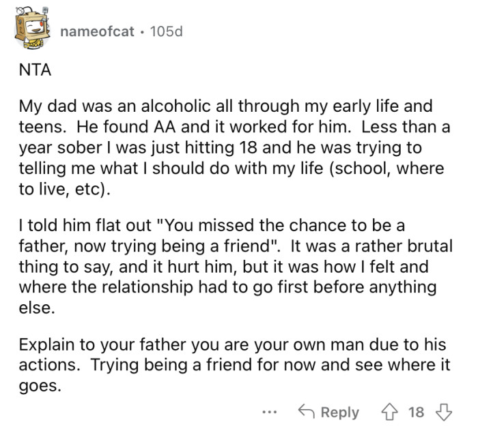Open the commenter's avatar image

tap(31, 29)
